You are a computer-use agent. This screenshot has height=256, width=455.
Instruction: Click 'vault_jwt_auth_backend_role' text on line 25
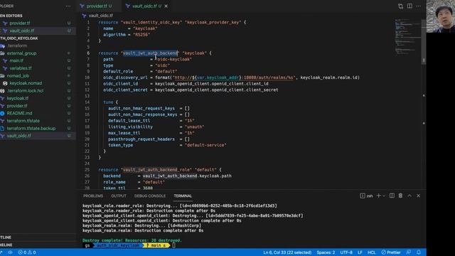pyautogui.click(x=157, y=169)
